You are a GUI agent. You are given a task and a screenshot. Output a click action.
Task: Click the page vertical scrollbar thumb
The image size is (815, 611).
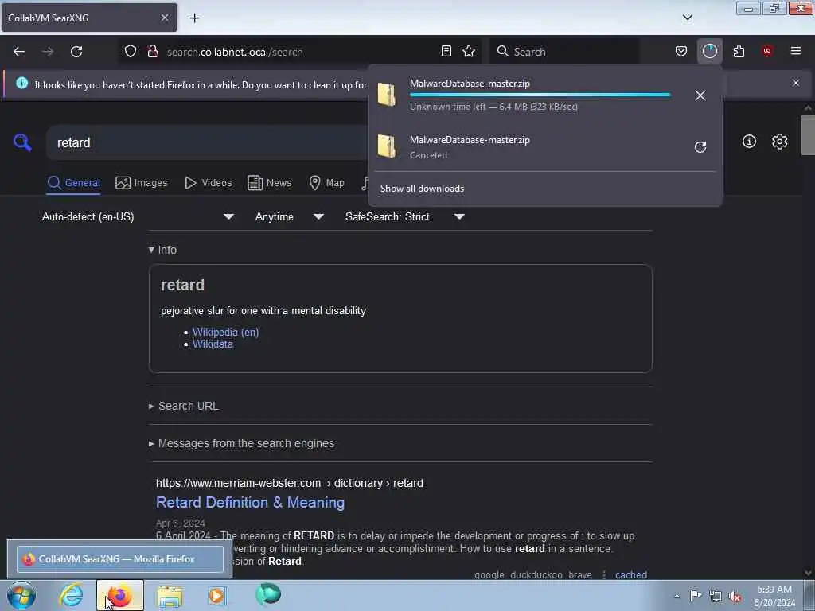coord(808,135)
